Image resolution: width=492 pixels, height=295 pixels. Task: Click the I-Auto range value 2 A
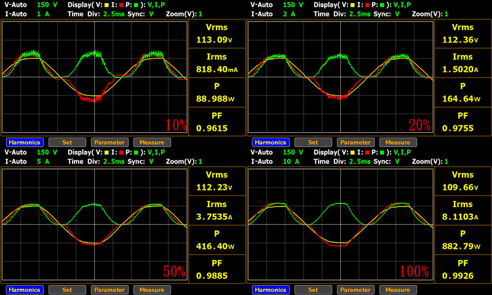click(289, 14)
